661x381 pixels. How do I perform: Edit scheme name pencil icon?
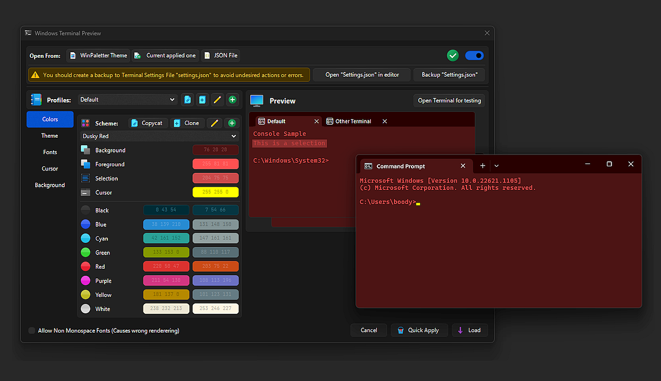[214, 123]
